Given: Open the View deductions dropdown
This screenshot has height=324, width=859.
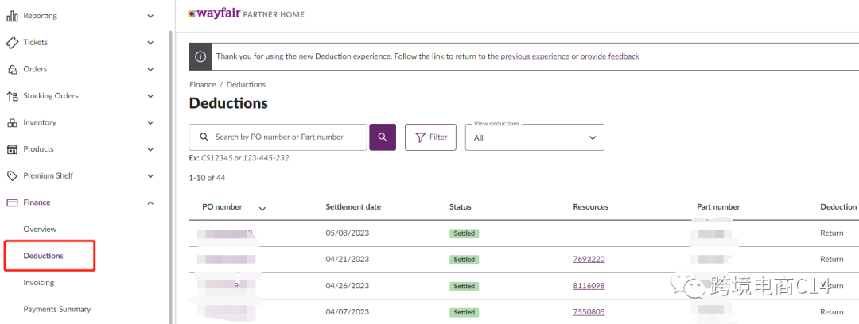Looking at the screenshot, I should pyautogui.click(x=534, y=137).
